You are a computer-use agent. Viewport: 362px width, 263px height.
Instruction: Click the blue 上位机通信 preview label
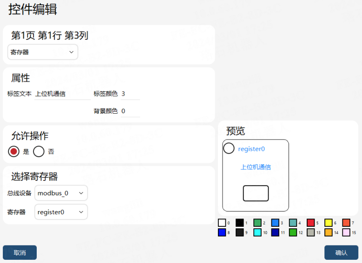tap(256, 167)
